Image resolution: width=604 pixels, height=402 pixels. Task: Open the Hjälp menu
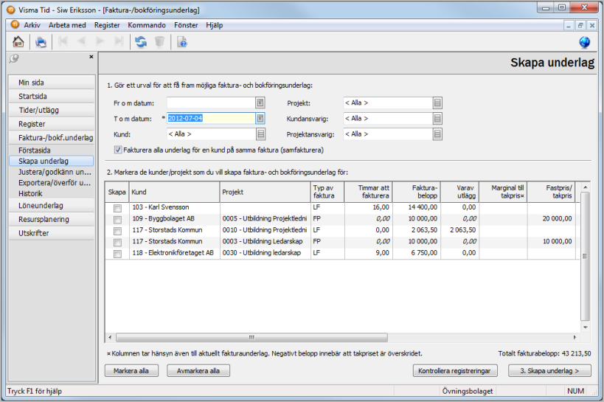[214, 25]
